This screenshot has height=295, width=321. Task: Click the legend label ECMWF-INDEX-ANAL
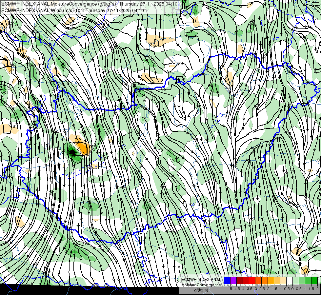pyautogui.click(x=201, y=280)
